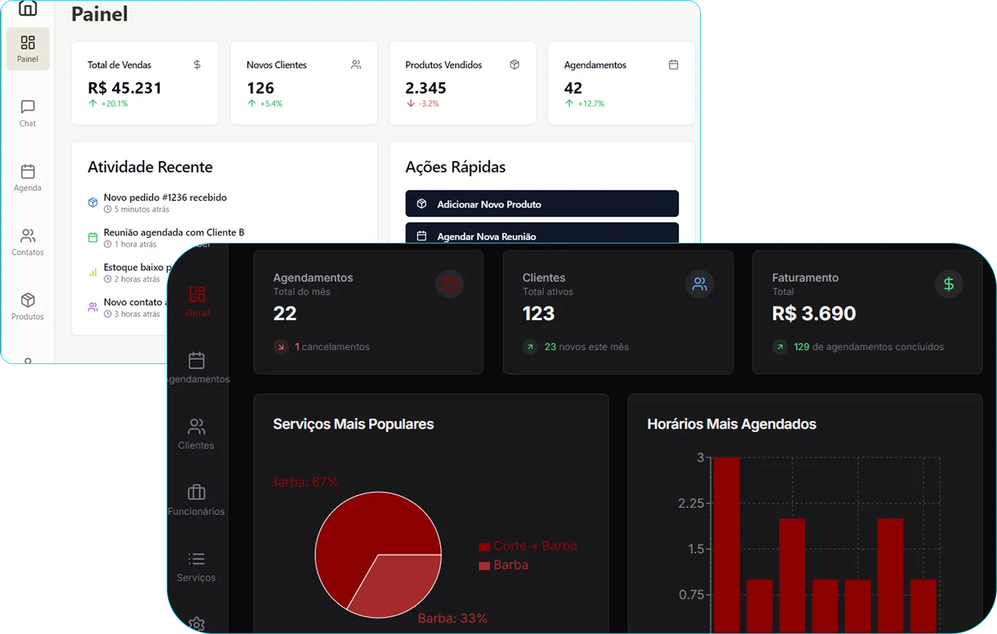
Task: Toggle the Barba legend item
Action: click(504, 565)
